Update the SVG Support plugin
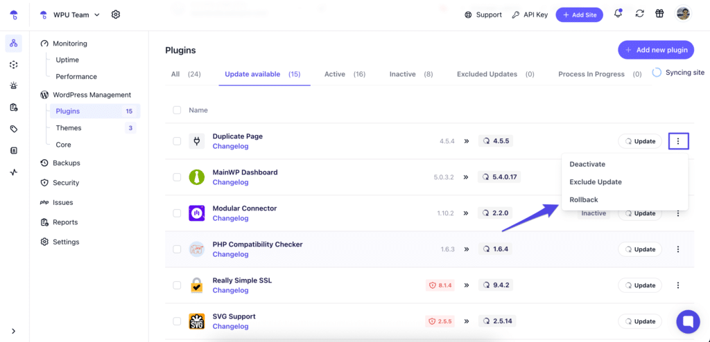 [640, 321]
